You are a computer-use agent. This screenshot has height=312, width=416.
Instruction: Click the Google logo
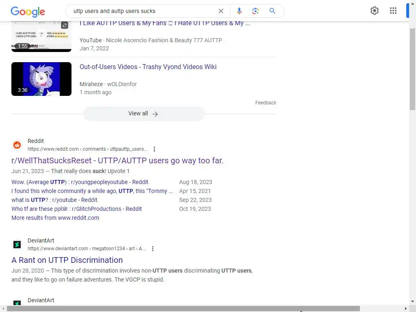coord(28,11)
